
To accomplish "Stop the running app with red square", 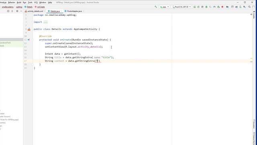I will pyautogui.click(x=222, y=7).
